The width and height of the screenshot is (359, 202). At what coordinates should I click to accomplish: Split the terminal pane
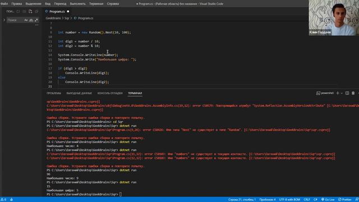[347, 93]
